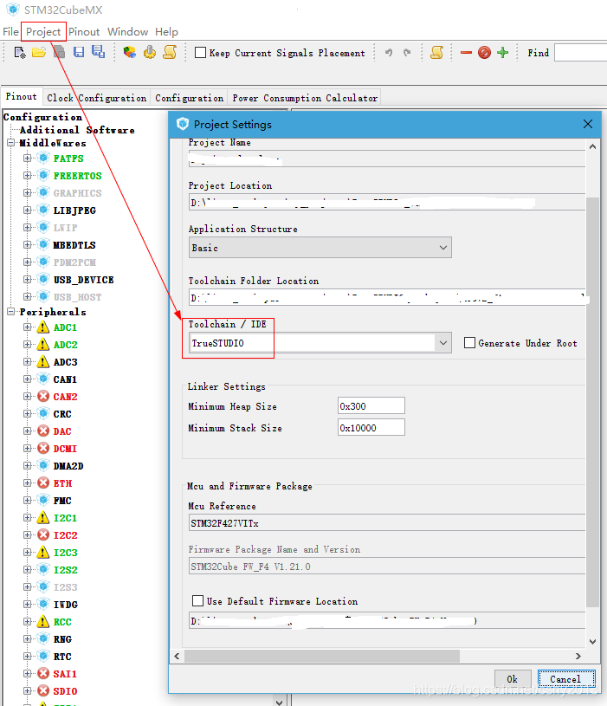Click the CAN2 red error icon
Image resolution: width=607 pixels, height=706 pixels.
coord(43,396)
